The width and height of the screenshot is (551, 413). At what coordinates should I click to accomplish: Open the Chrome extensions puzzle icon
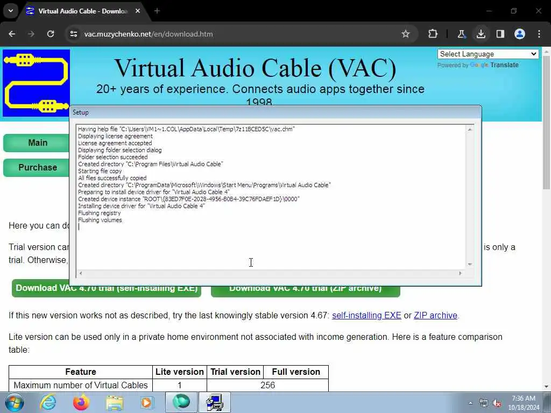tap(433, 34)
